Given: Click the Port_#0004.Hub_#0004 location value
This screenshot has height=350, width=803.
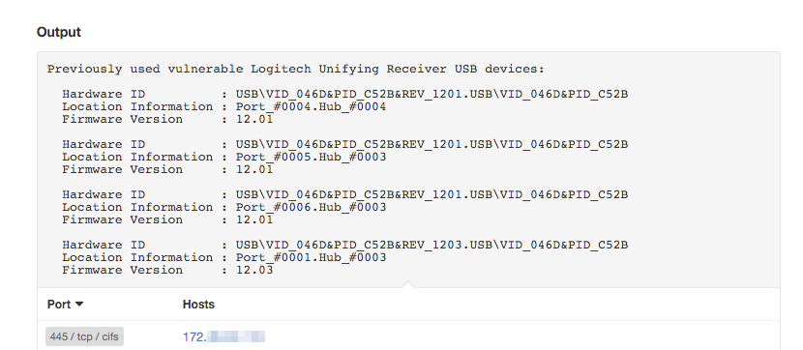Looking at the screenshot, I should pos(311,107).
